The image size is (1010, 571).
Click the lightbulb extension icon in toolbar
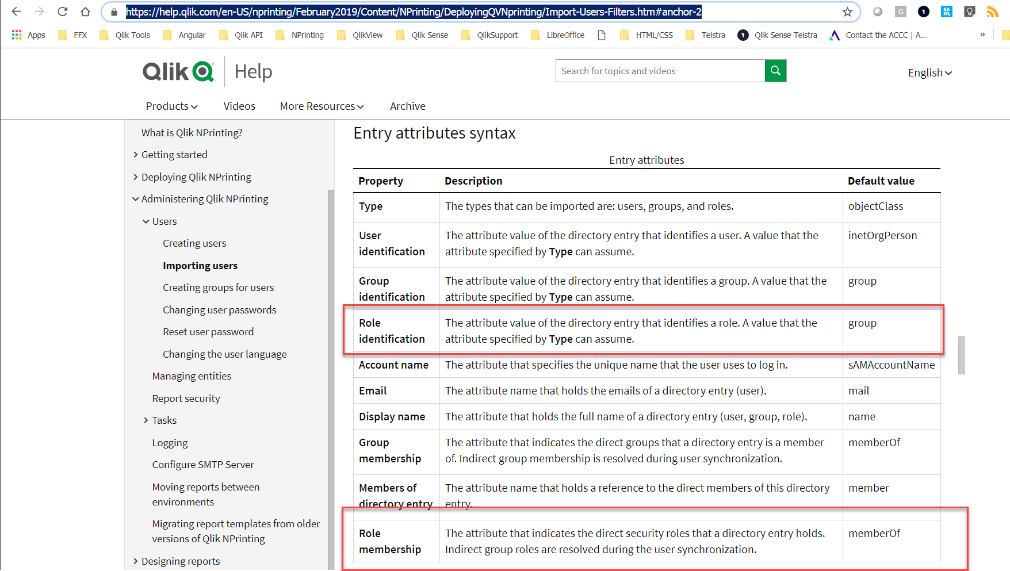tap(969, 11)
